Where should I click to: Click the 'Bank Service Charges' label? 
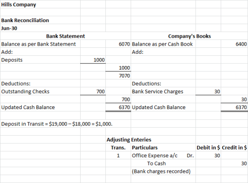pos(158,91)
